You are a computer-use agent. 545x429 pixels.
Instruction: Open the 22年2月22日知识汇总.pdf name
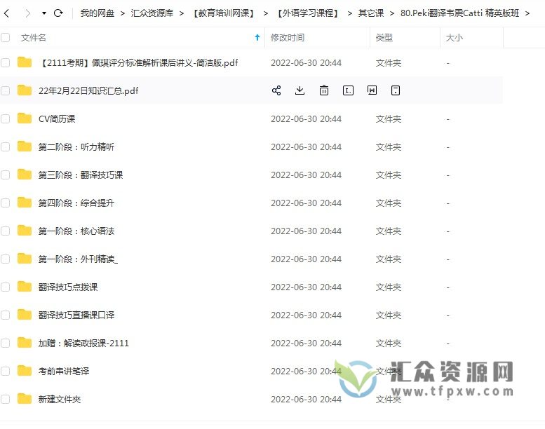(x=88, y=91)
